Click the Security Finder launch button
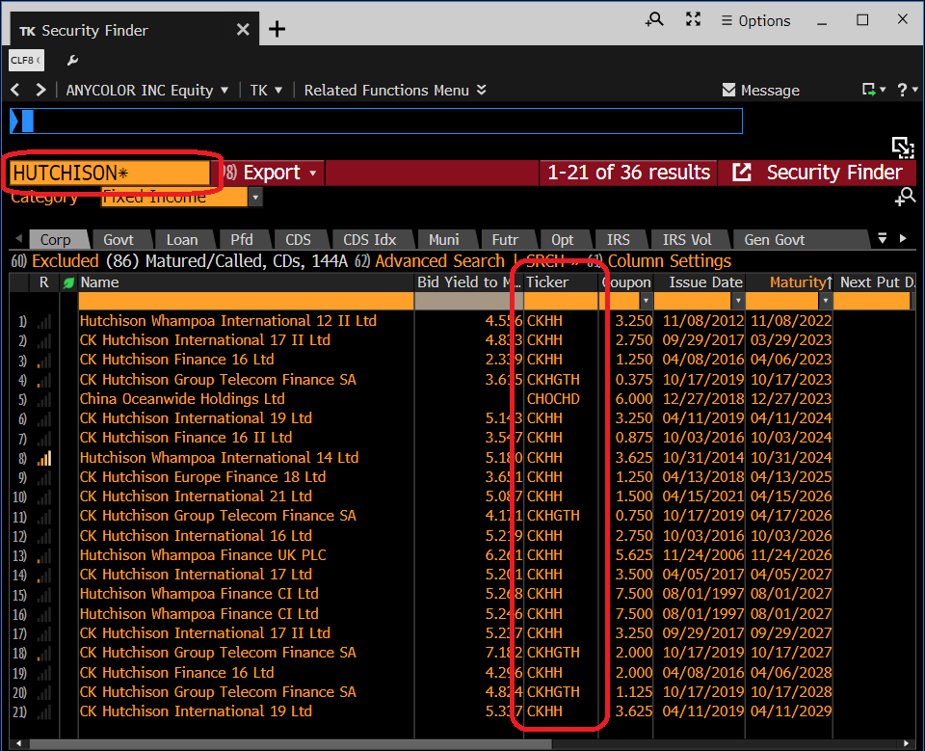The width and height of the screenshot is (925, 751). 816,173
